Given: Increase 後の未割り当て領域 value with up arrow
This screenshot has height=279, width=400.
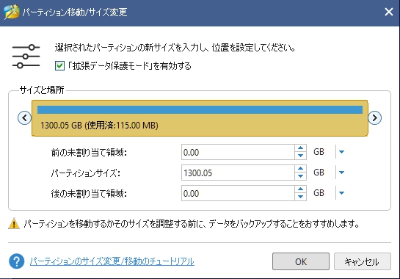Looking at the screenshot, I should (300, 189).
